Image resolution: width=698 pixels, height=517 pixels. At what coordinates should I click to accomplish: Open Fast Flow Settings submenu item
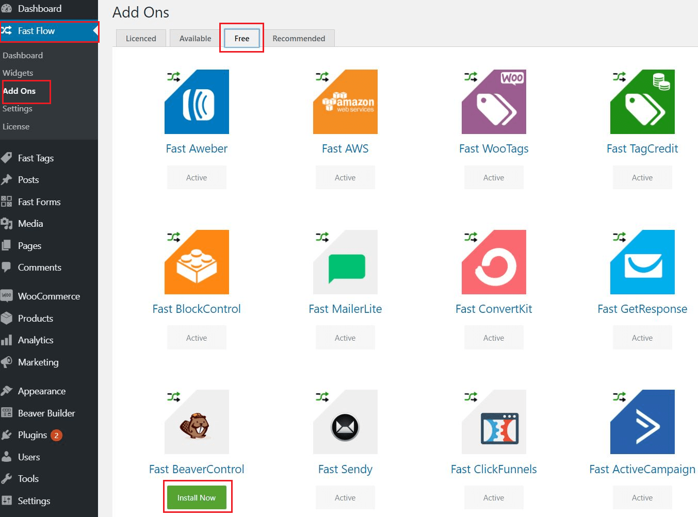pyautogui.click(x=18, y=109)
